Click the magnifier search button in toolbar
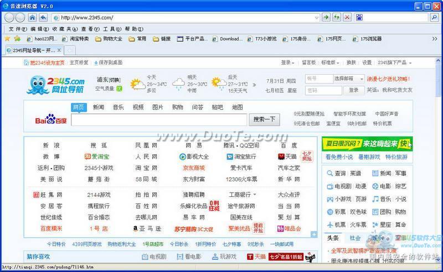This screenshot has height=272, width=443. 434,18
